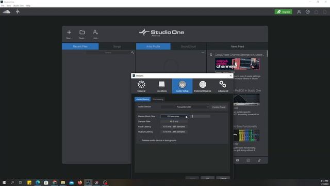Launch Microsoft Edge from the taskbar
The height and width of the screenshot is (186, 330).
(x=38, y=182)
